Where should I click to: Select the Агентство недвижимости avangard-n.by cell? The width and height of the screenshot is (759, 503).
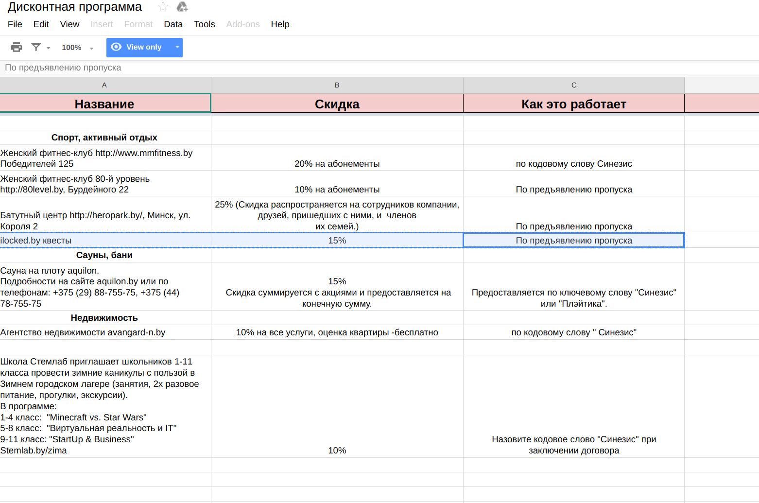click(x=104, y=332)
